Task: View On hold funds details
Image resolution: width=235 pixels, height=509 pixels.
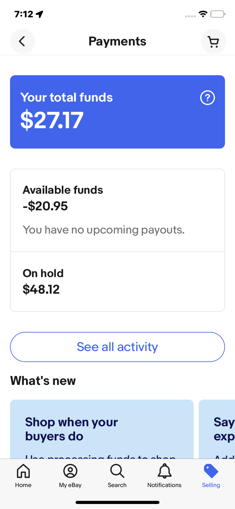Action: [118, 281]
